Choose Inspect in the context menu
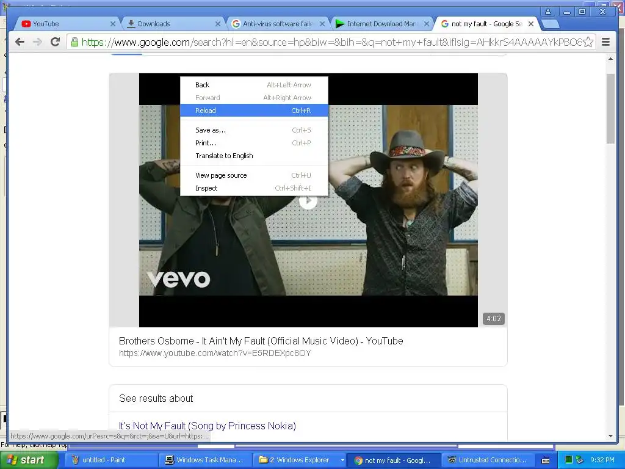 [254, 188]
